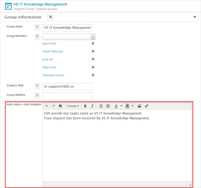The height and width of the screenshot is (188, 201).
Task: Insert an image using the picture icon
Action: (139, 106)
